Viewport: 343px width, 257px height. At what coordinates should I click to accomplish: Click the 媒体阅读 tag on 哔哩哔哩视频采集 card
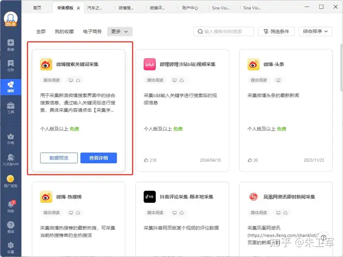pyautogui.click(x=155, y=80)
